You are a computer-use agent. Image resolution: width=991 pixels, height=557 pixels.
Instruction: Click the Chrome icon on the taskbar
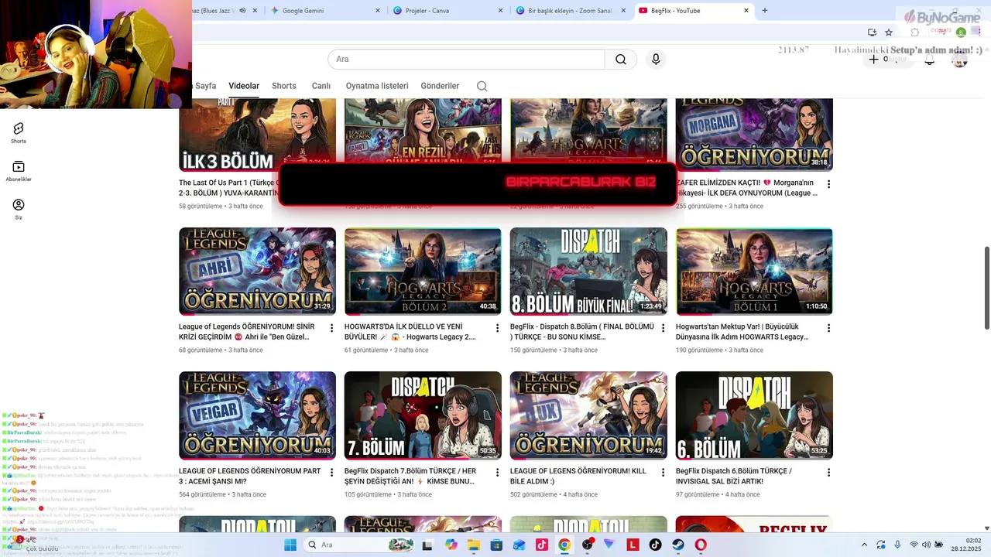[564, 545]
